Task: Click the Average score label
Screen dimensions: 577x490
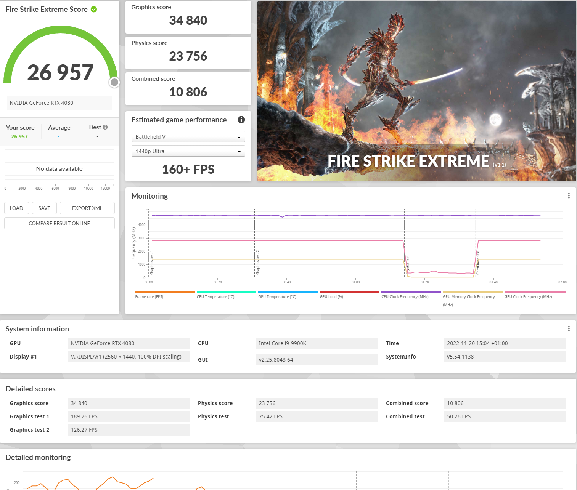Action: pyautogui.click(x=59, y=128)
